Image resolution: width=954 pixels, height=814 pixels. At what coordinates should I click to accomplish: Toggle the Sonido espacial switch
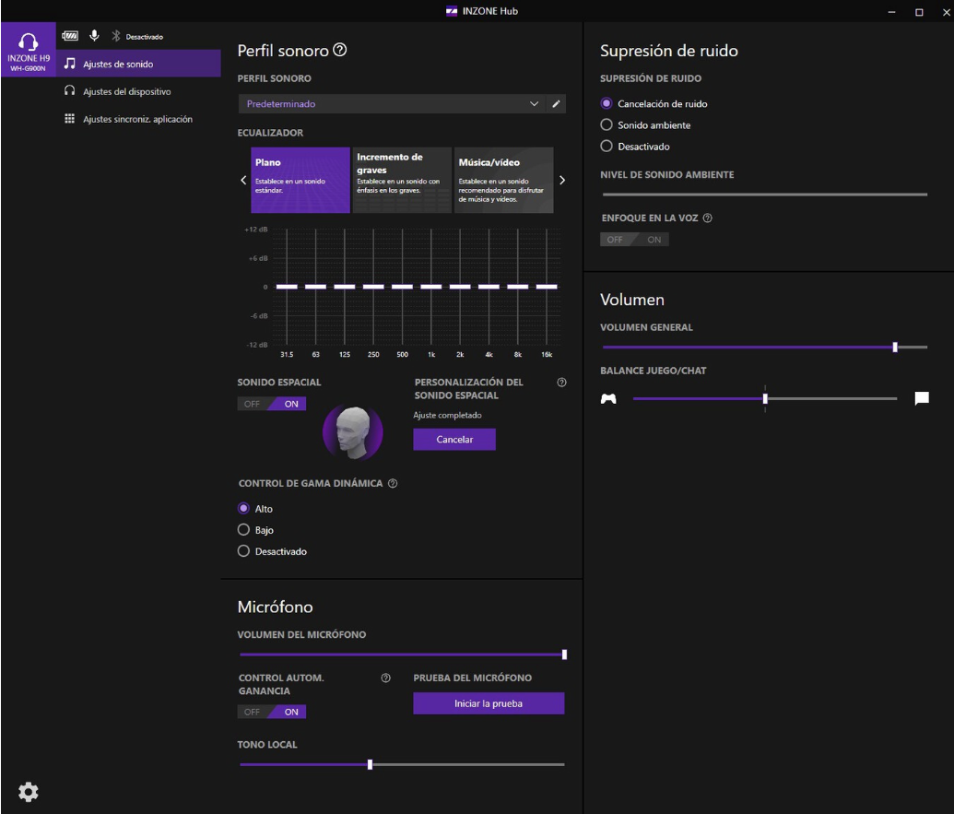point(271,404)
